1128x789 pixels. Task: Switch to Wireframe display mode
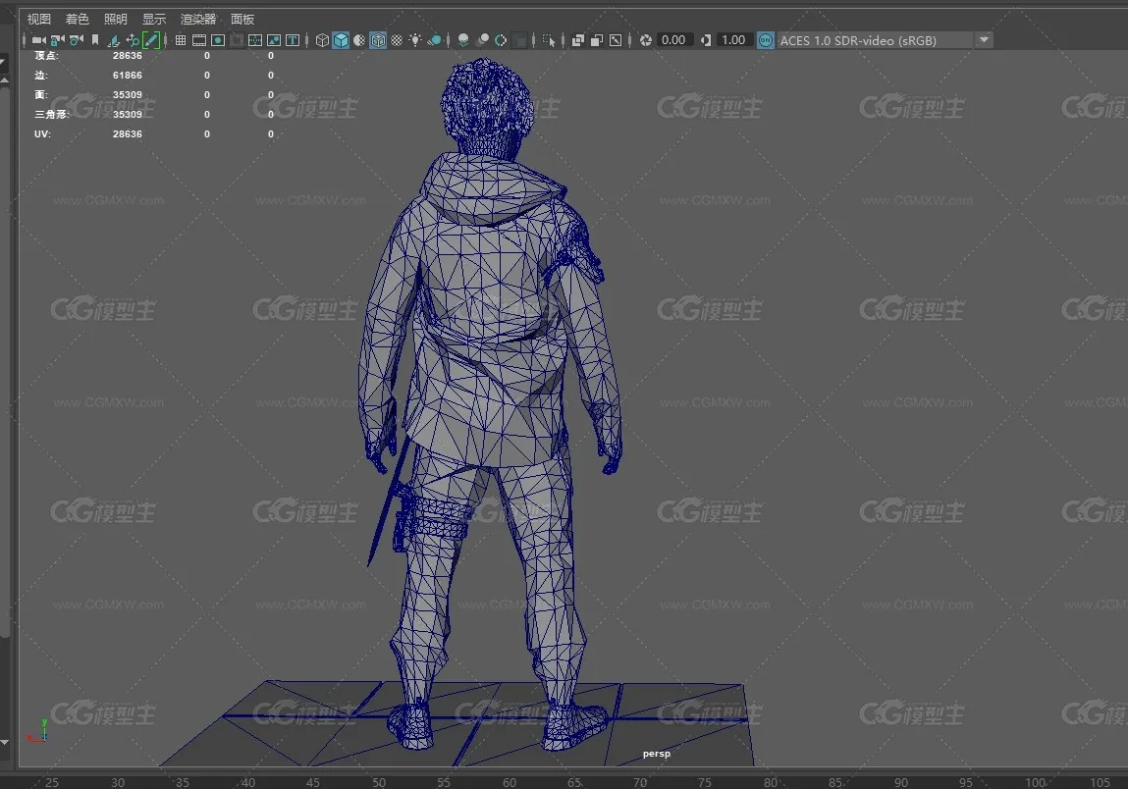click(x=322, y=40)
